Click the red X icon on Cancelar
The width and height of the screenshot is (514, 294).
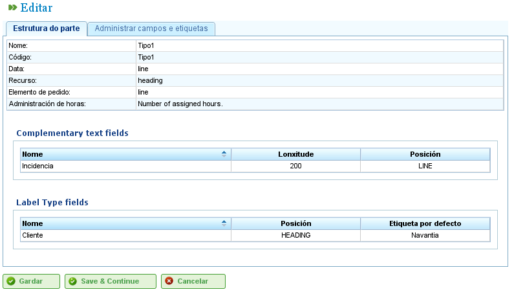click(x=169, y=282)
